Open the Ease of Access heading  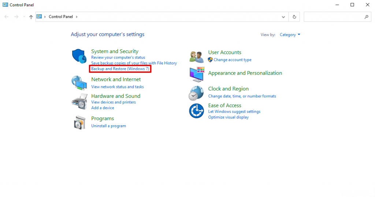point(224,105)
